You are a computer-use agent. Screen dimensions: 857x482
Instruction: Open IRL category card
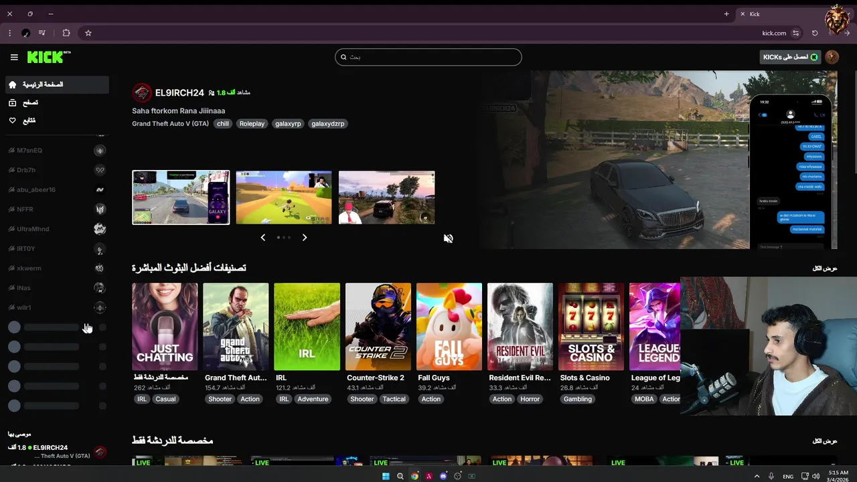click(x=307, y=327)
